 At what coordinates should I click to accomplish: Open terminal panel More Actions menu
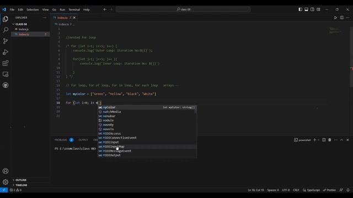(x=336, y=140)
